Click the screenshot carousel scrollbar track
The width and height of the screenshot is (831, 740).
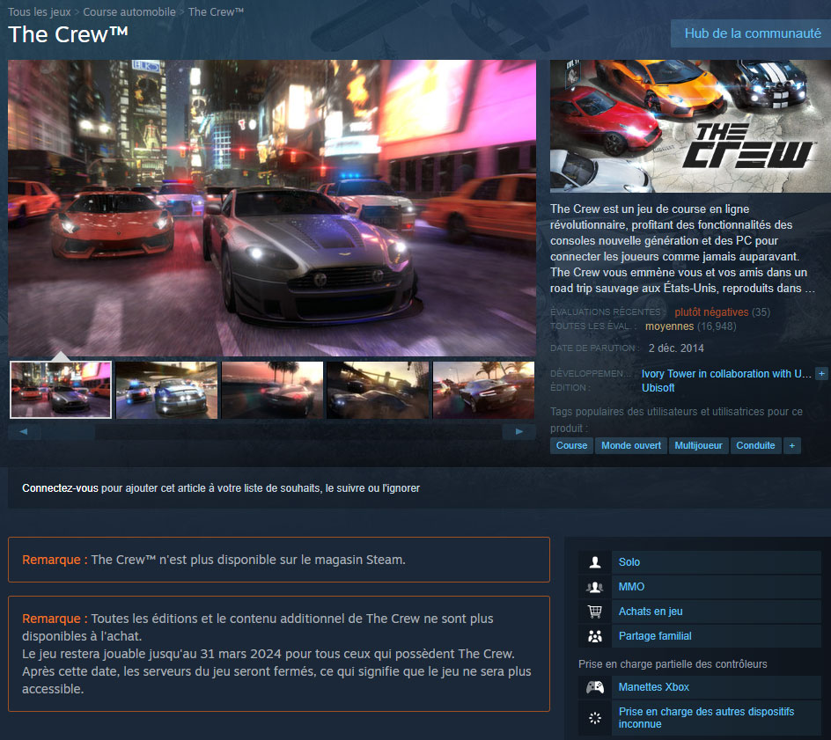click(298, 432)
